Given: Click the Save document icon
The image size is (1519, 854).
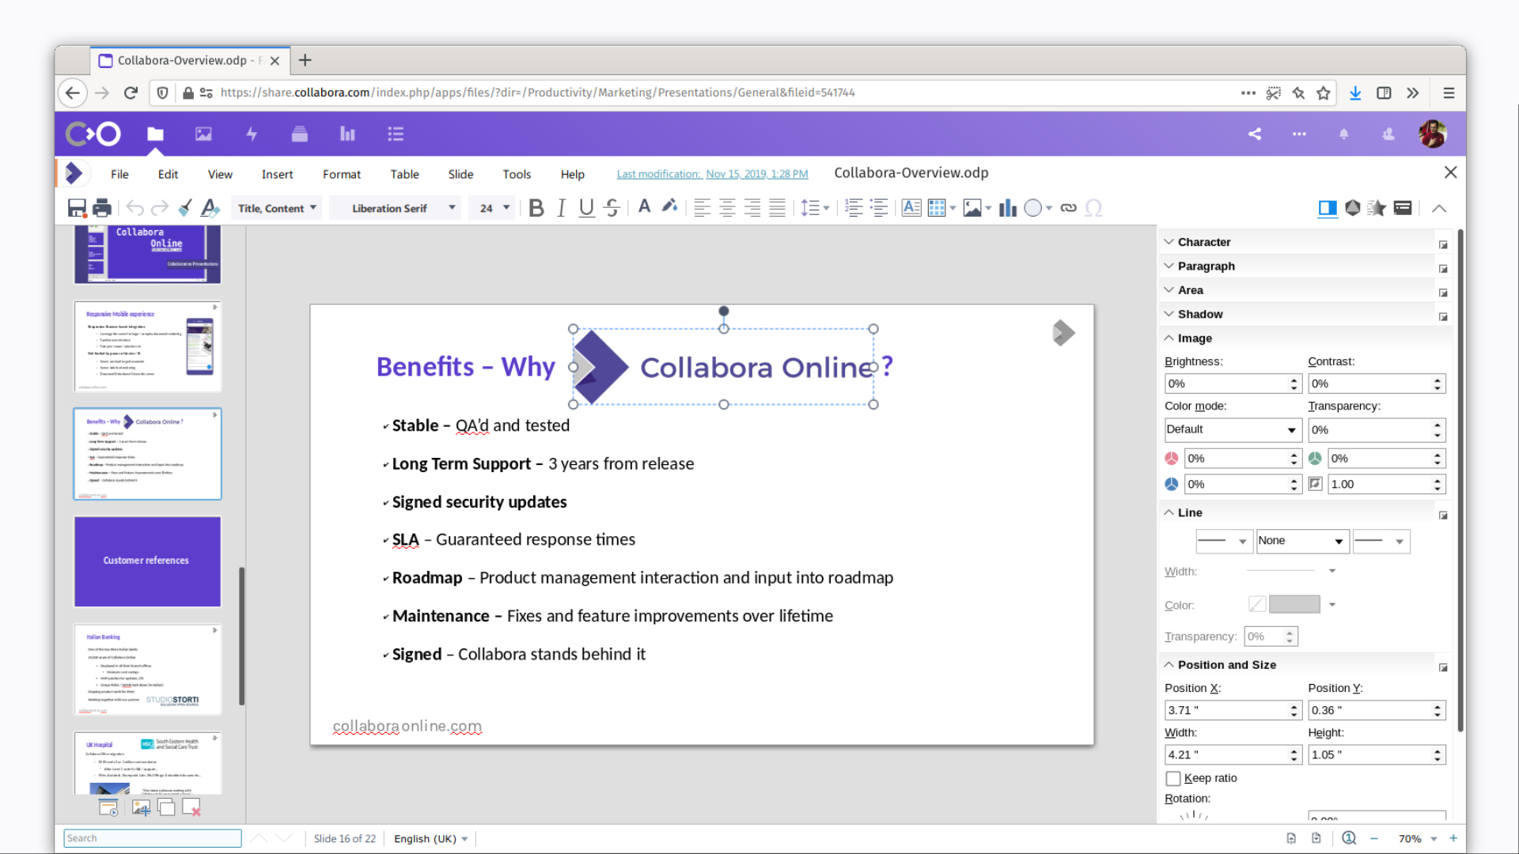Looking at the screenshot, I should [77, 208].
